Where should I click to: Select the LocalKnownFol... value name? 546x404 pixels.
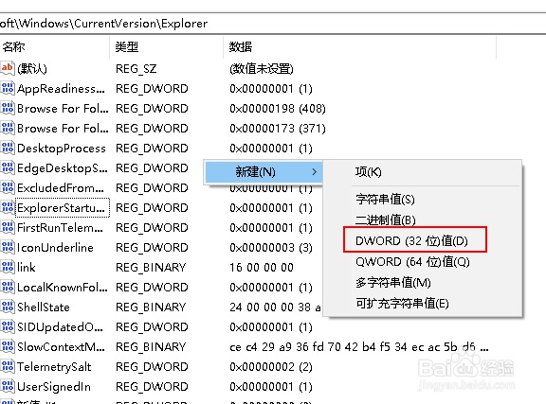[63, 288]
